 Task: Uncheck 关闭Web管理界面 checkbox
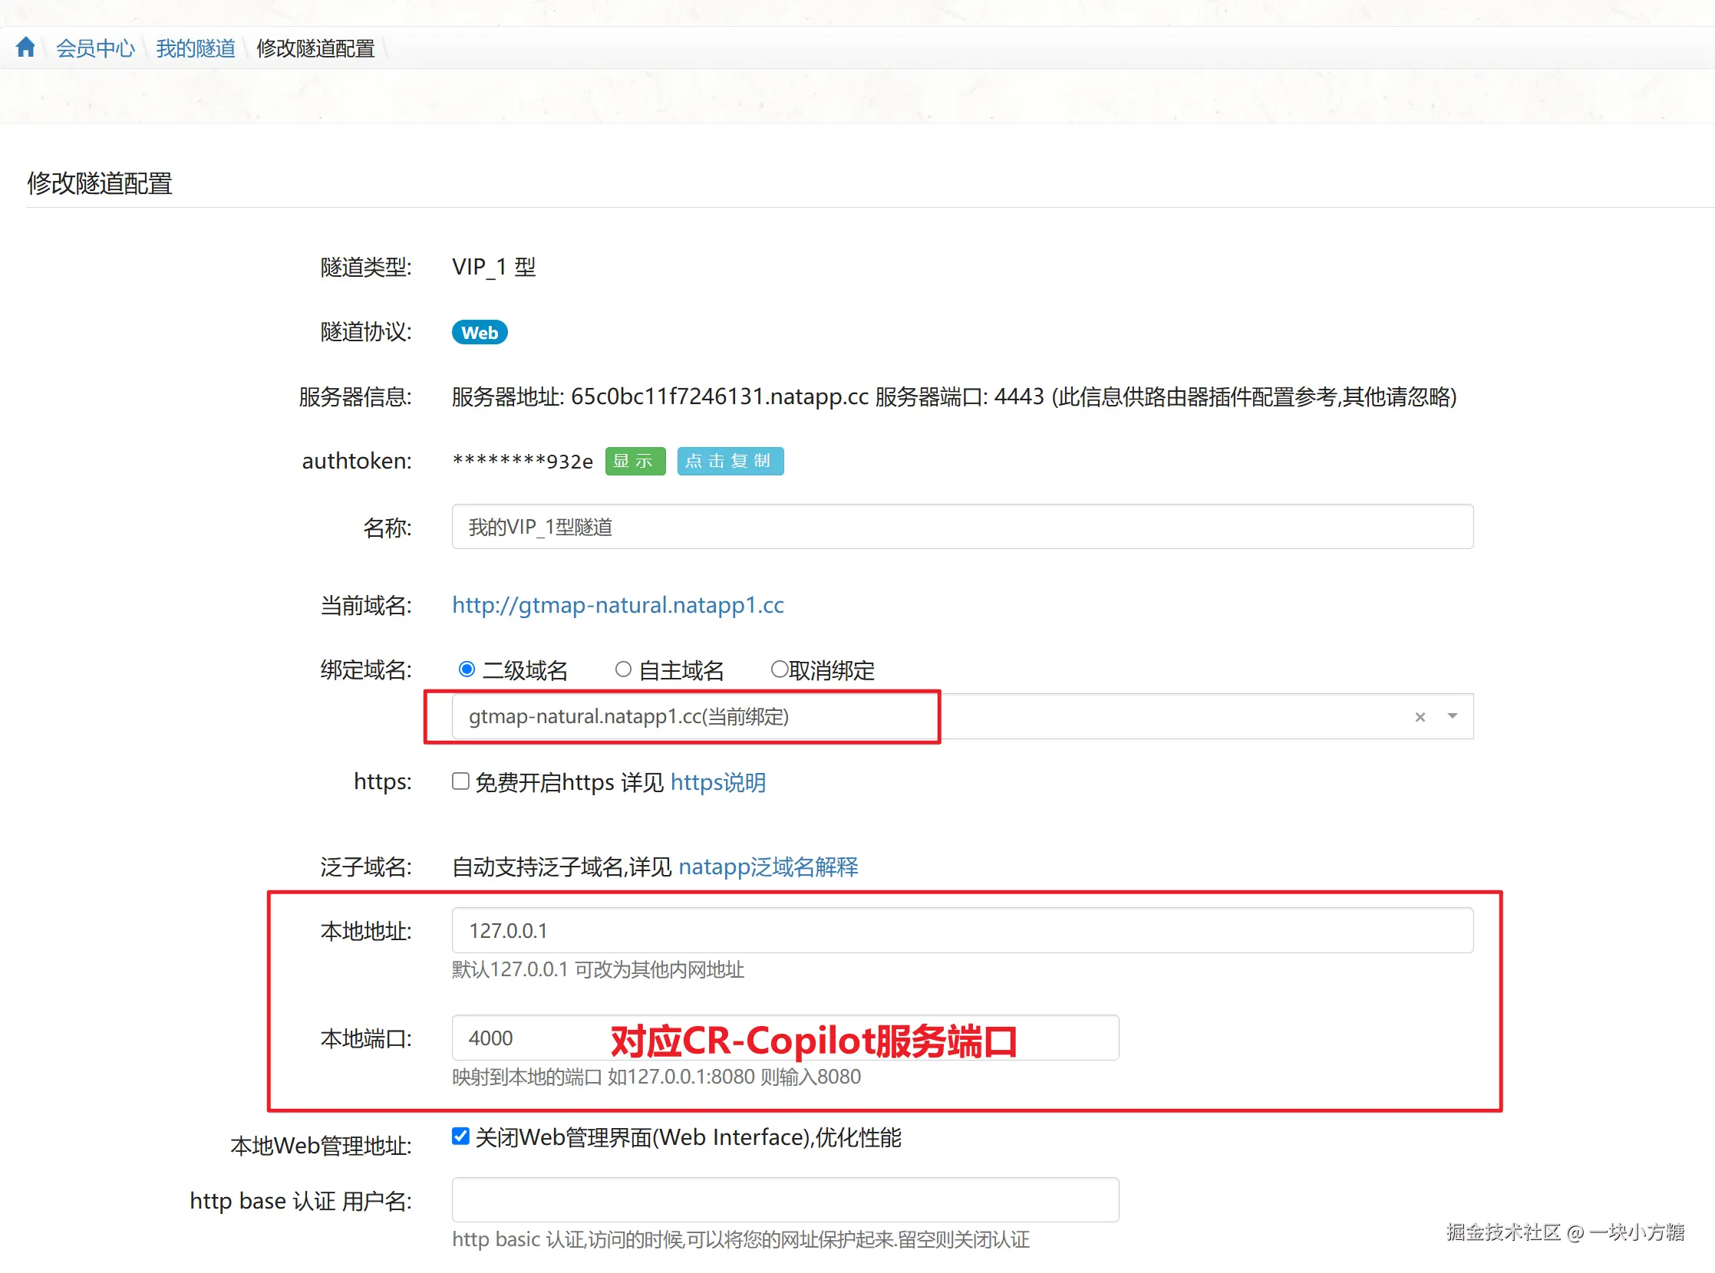pos(460,1136)
